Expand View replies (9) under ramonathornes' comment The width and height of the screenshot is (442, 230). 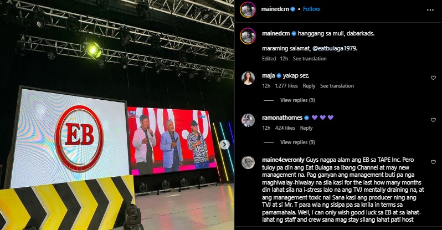click(x=297, y=142)
